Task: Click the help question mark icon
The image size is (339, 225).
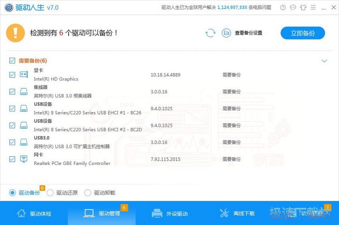Action: (x=283, y=8)
